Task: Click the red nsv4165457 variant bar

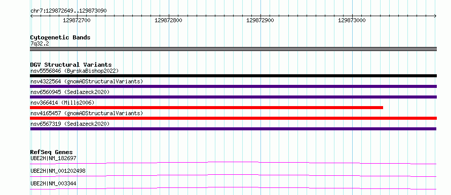Action: (x=233, y=118)
